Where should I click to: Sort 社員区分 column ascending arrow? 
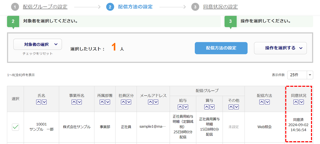pyautogui.click(x=123, y=102)
